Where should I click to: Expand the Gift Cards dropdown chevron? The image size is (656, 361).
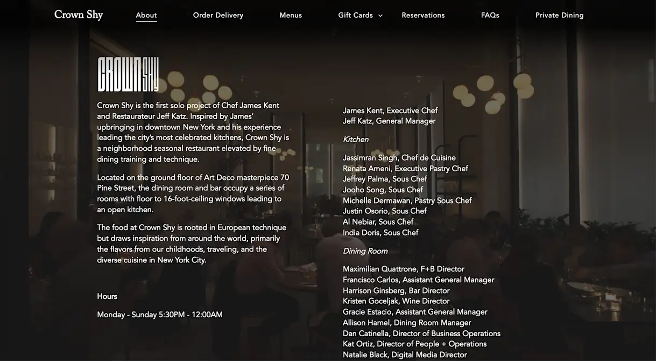point(380,16)
